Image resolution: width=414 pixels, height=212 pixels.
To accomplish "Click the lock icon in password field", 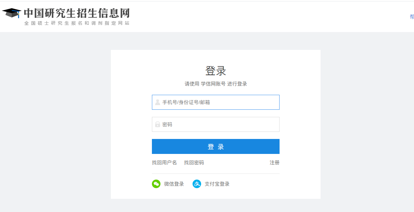I will [158, 124].
